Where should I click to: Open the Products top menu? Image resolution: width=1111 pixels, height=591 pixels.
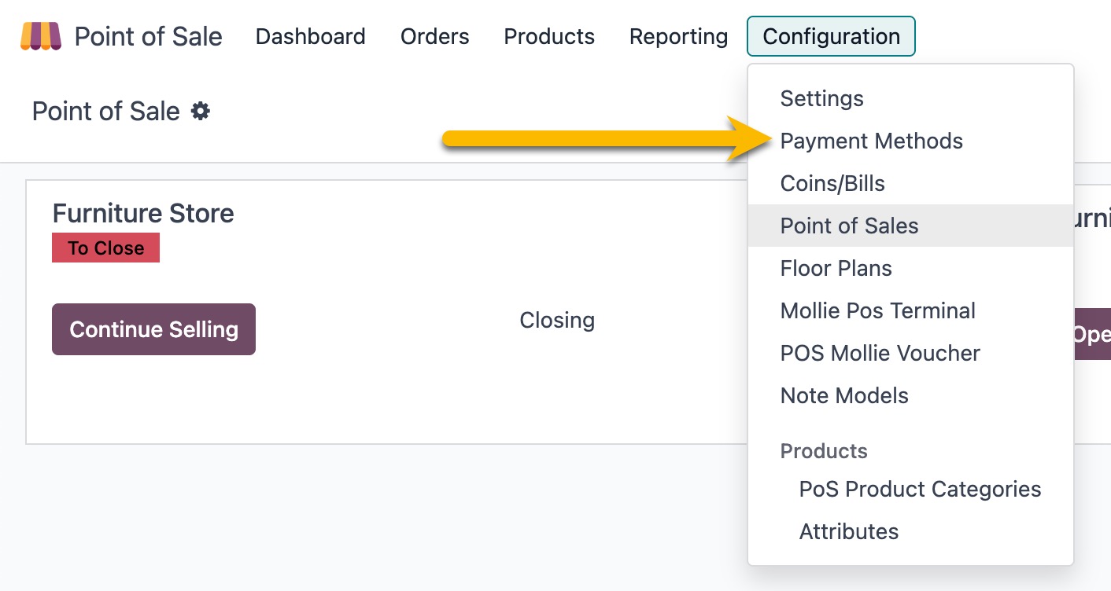click(x=549, y=36)
